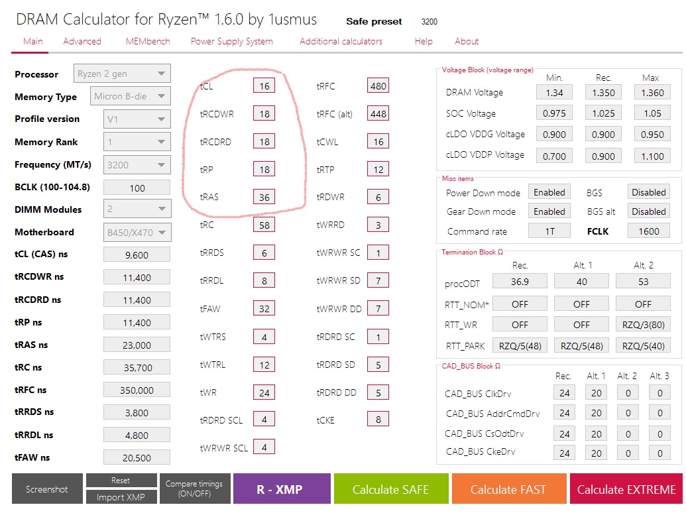
Task: Click the purple R - XMP button
Action: coord(282,489)
